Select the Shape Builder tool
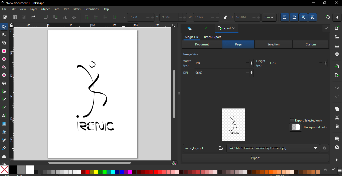 tap(4, 43)
